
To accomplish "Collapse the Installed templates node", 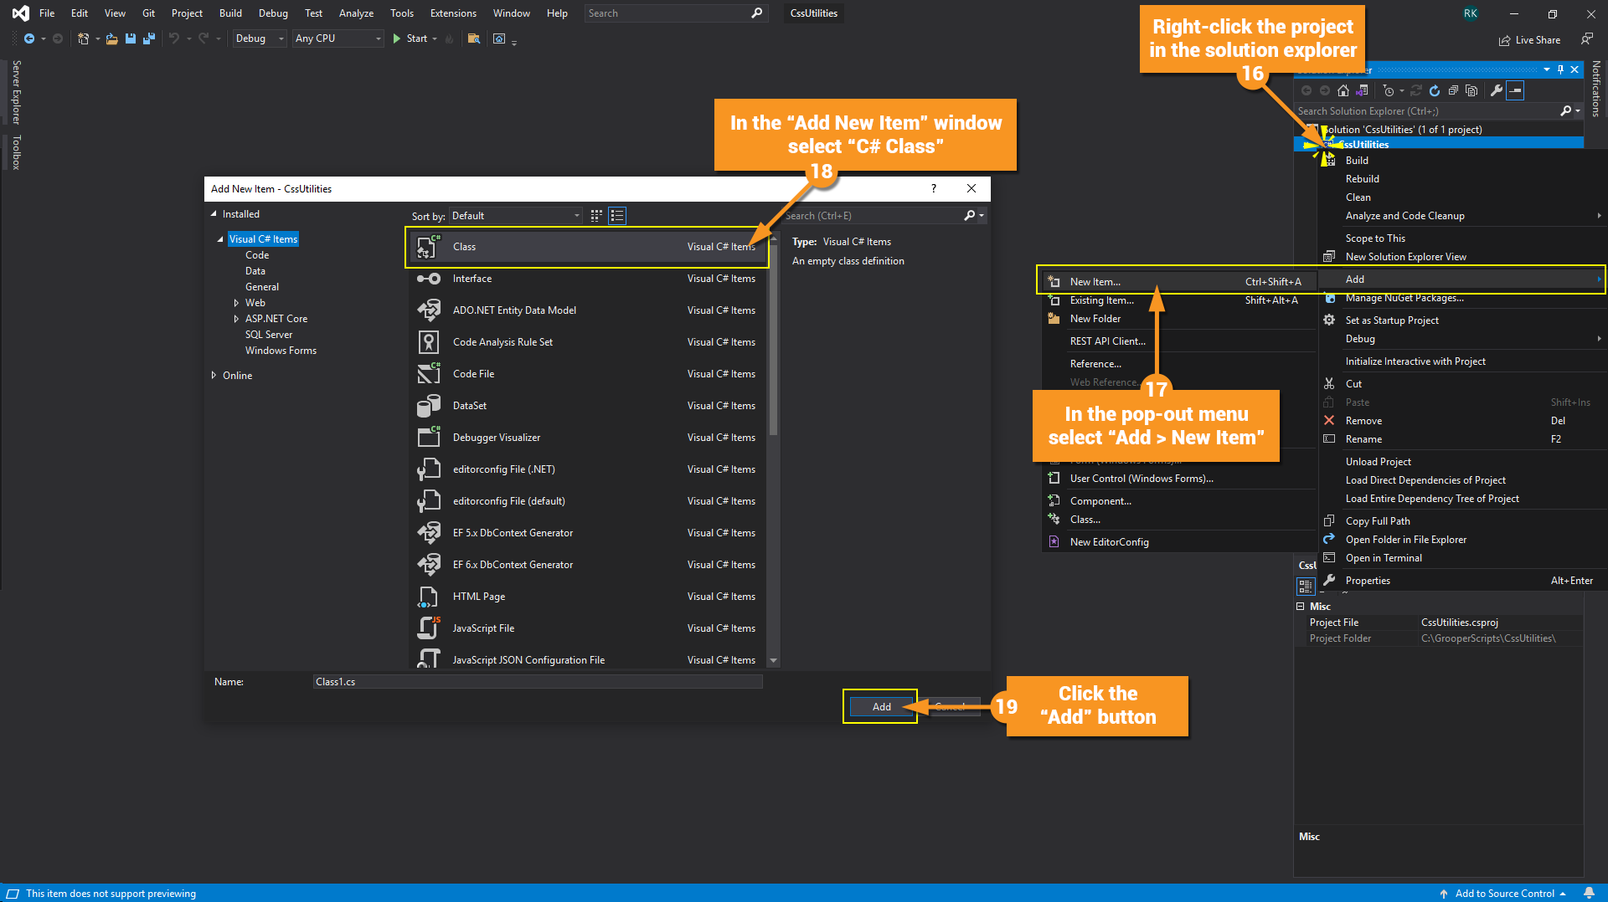I will pos(214,214).
